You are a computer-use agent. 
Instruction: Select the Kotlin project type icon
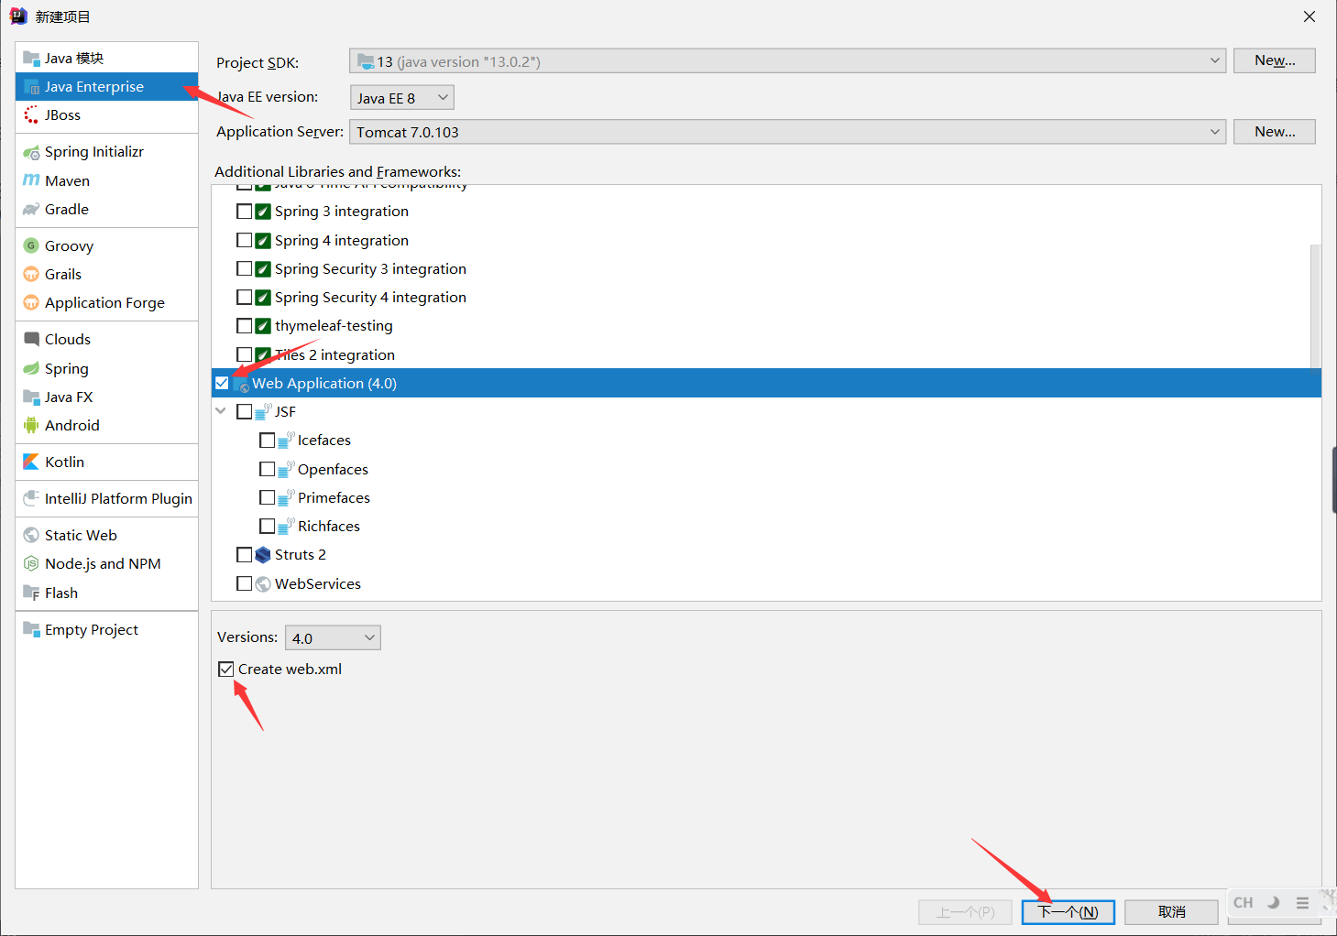30,462
